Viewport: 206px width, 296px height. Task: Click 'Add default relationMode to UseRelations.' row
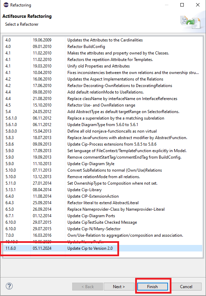(105, 92)
